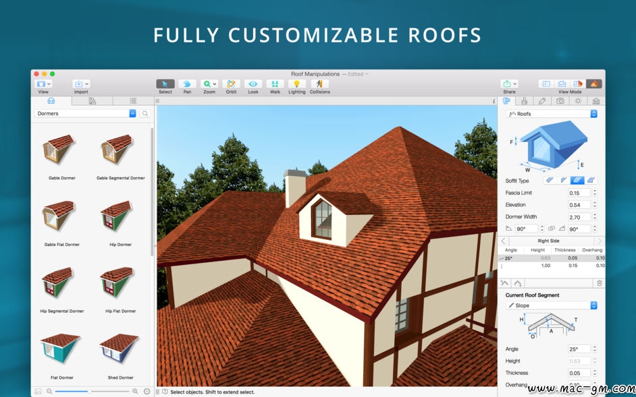Toggle the Collisions mode
The image size is (636, 397).
click(x=319, y=84)
